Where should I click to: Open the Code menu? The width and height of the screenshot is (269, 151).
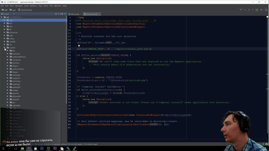coord(26,6)
